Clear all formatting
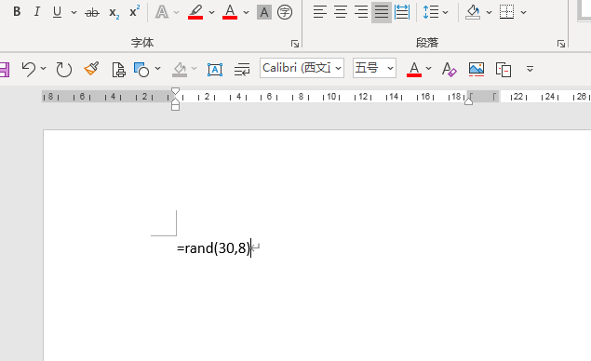 (x=449, y=70)
